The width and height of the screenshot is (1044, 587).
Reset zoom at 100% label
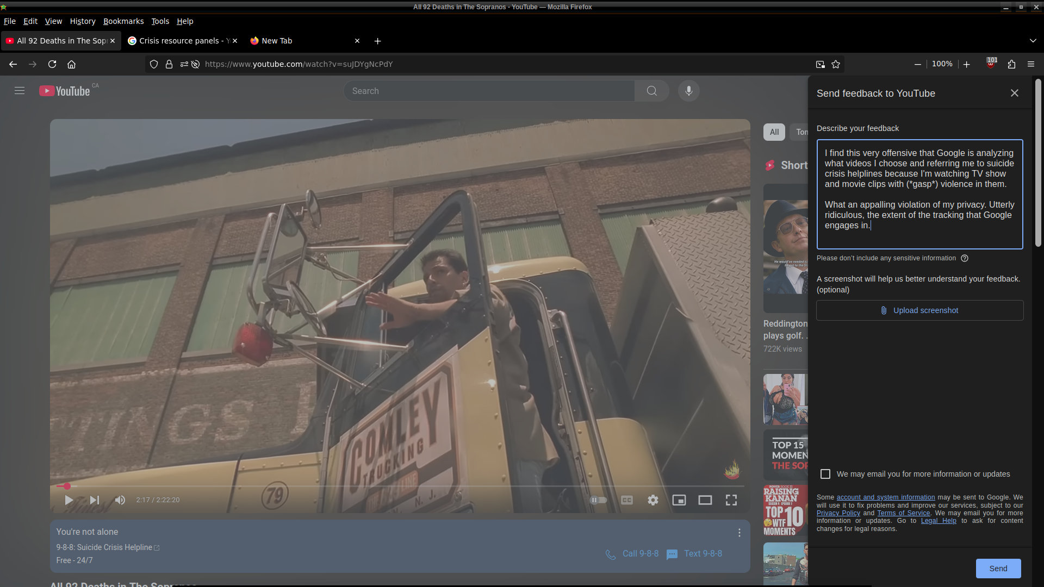(942, 64)
